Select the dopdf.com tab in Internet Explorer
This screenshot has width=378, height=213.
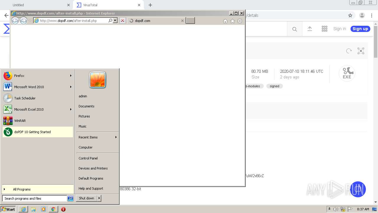[x=157, y=21]
